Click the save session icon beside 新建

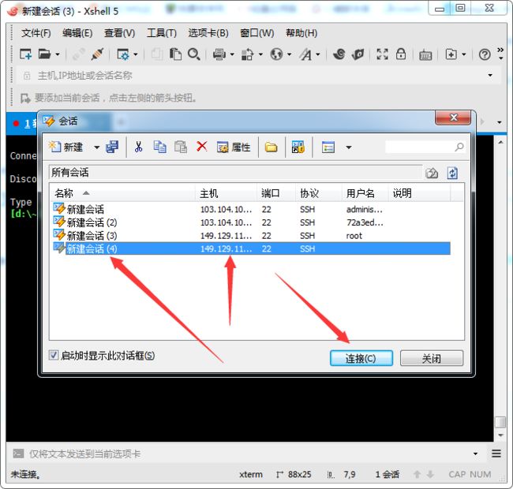(112, 147)
